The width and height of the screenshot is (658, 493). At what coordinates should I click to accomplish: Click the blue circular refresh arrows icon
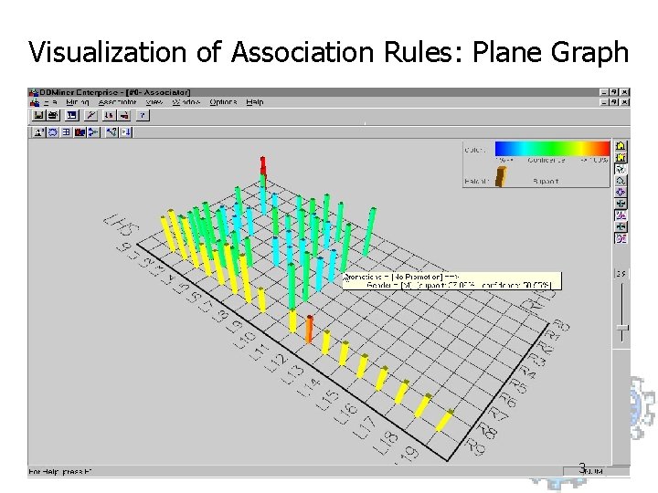point(52,132)
